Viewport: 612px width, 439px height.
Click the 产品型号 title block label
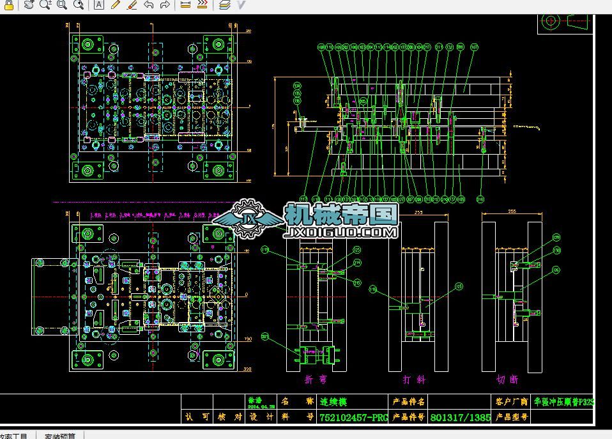[512, 417]
